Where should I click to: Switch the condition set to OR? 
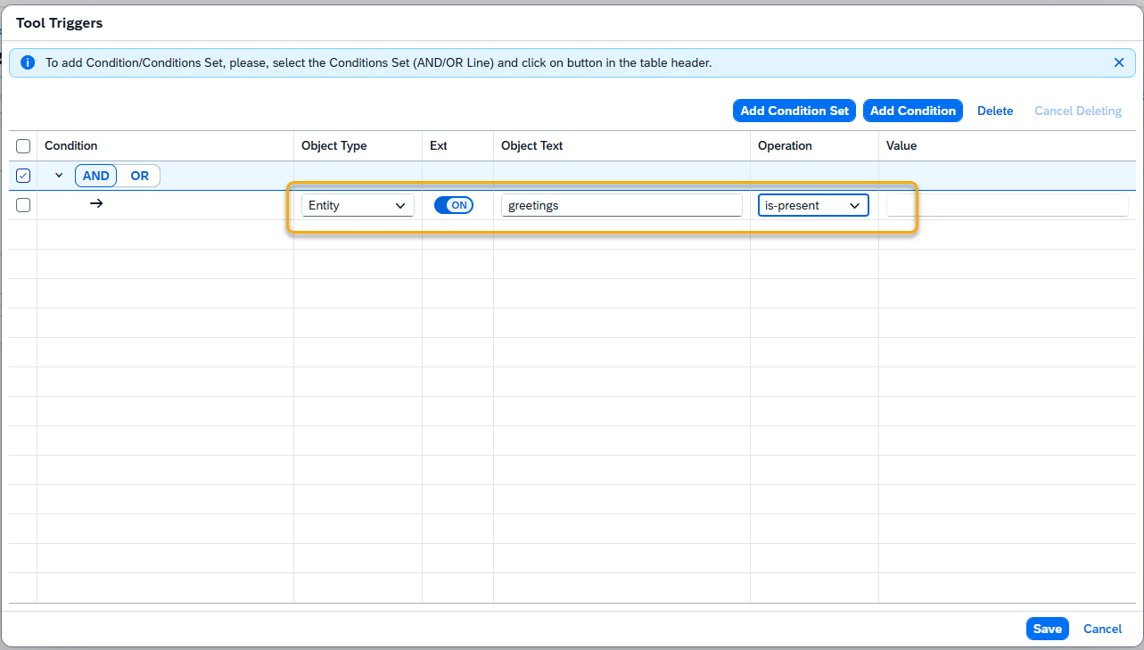139,176
